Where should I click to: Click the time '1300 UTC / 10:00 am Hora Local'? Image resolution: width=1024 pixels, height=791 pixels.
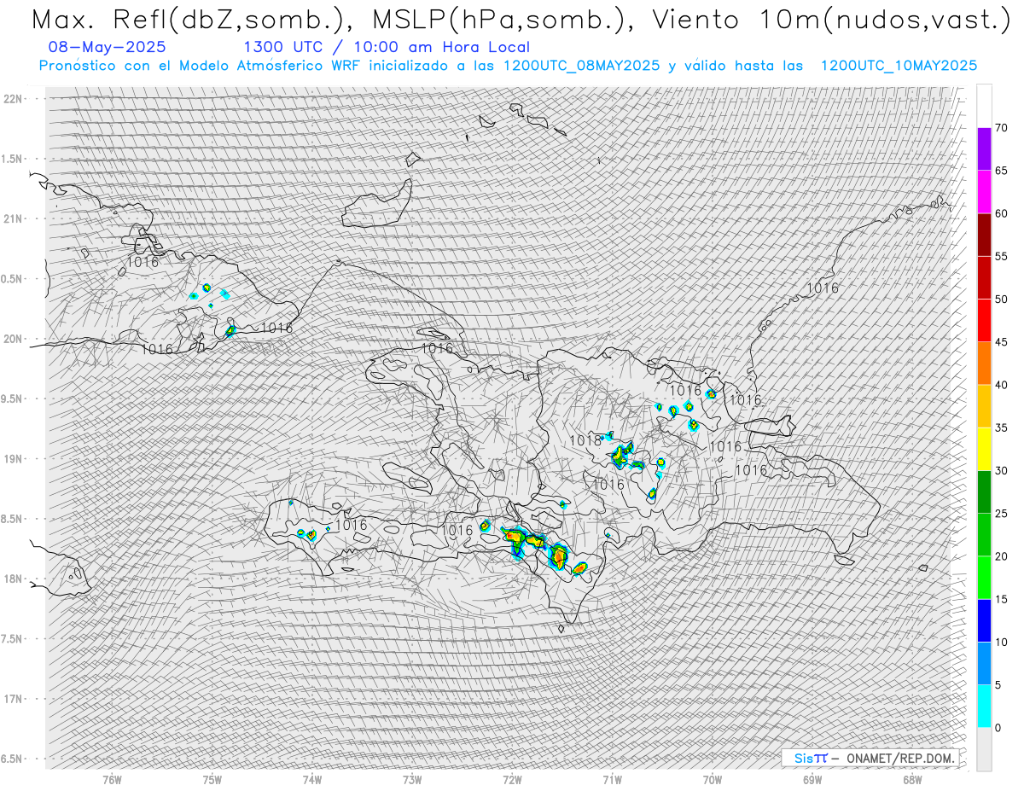click(x=387, y=48)
